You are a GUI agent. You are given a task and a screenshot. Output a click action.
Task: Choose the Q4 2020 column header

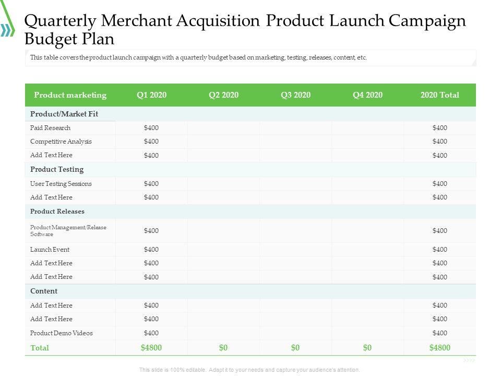[x=367, y=95]
